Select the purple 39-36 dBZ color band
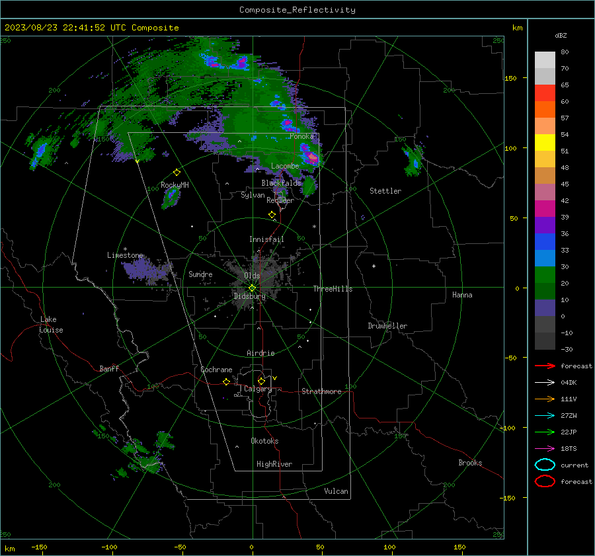This screenshot has width=595, height=556. coord(545,225)
